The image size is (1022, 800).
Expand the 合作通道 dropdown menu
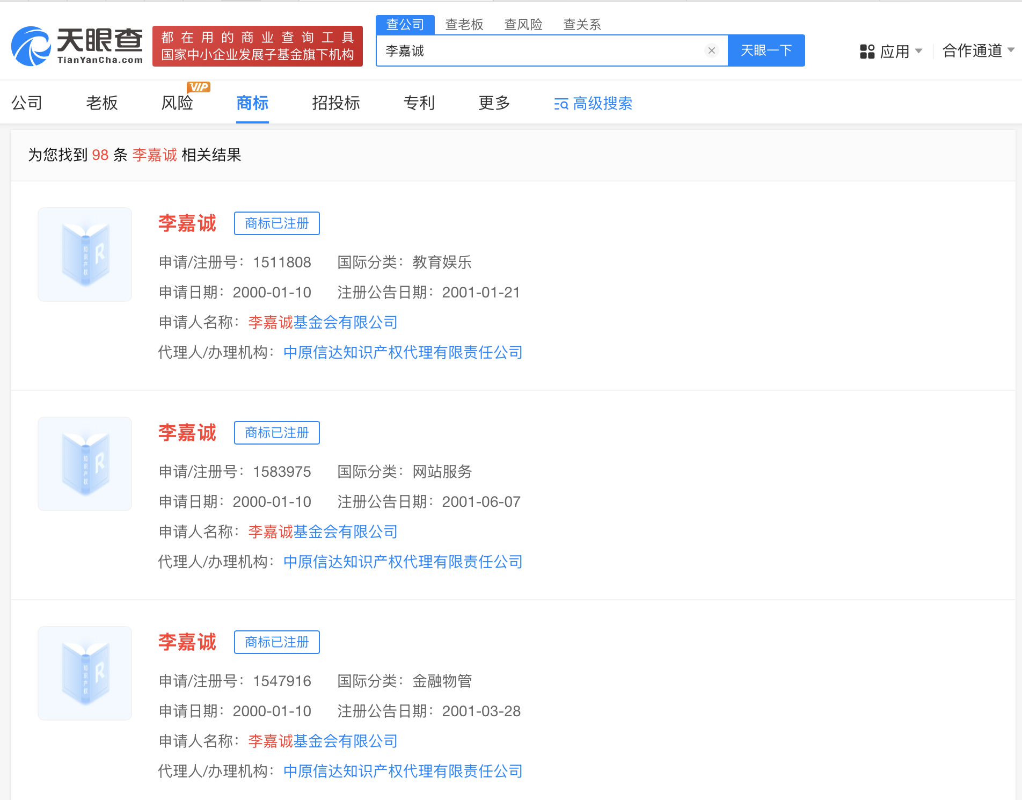[x=977, y=50]
